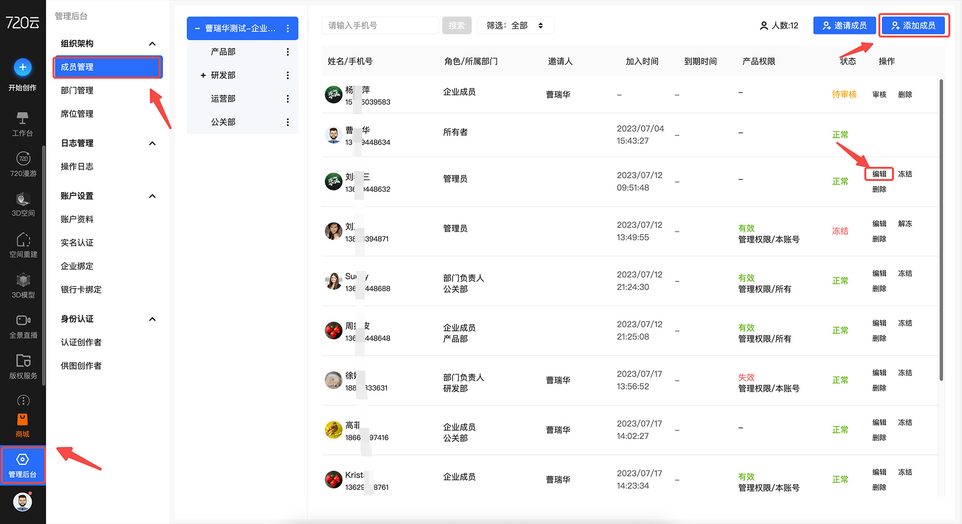The height and width of the screenshot is (524, 962).
Task: Open 操作日志 menu item
Action: coord(77,167)
